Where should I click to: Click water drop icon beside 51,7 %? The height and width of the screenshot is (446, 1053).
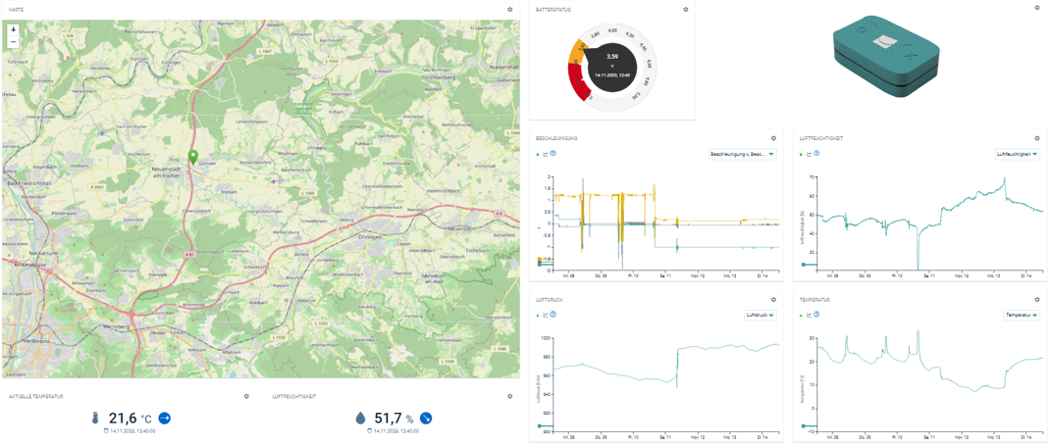[360, 419]
